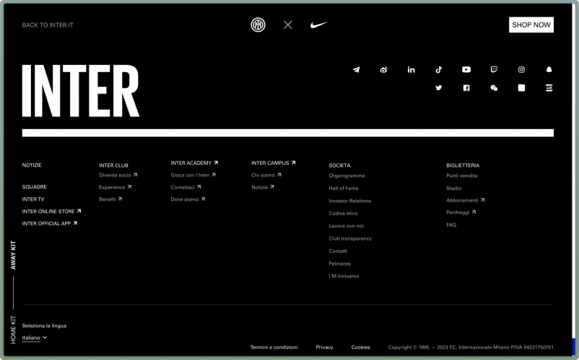Open Inter TV from the footer
This screenshot has width=579, height=360.
coord(33,199)
